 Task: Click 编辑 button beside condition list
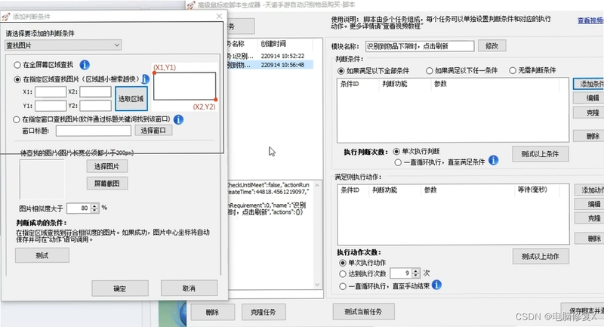pyautogui.click(x=589, y=98)
